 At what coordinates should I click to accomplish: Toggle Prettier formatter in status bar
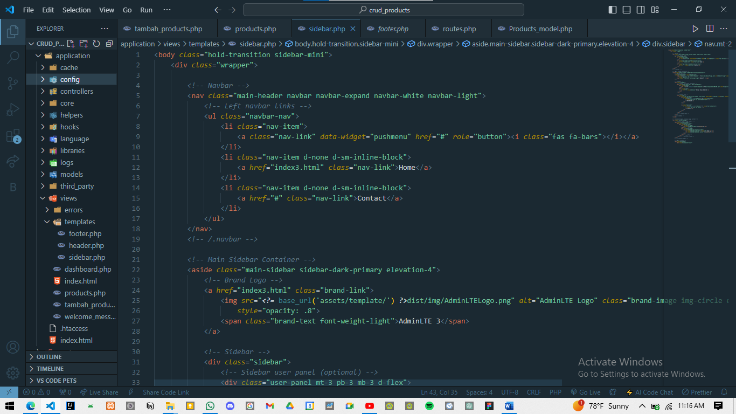697,392
